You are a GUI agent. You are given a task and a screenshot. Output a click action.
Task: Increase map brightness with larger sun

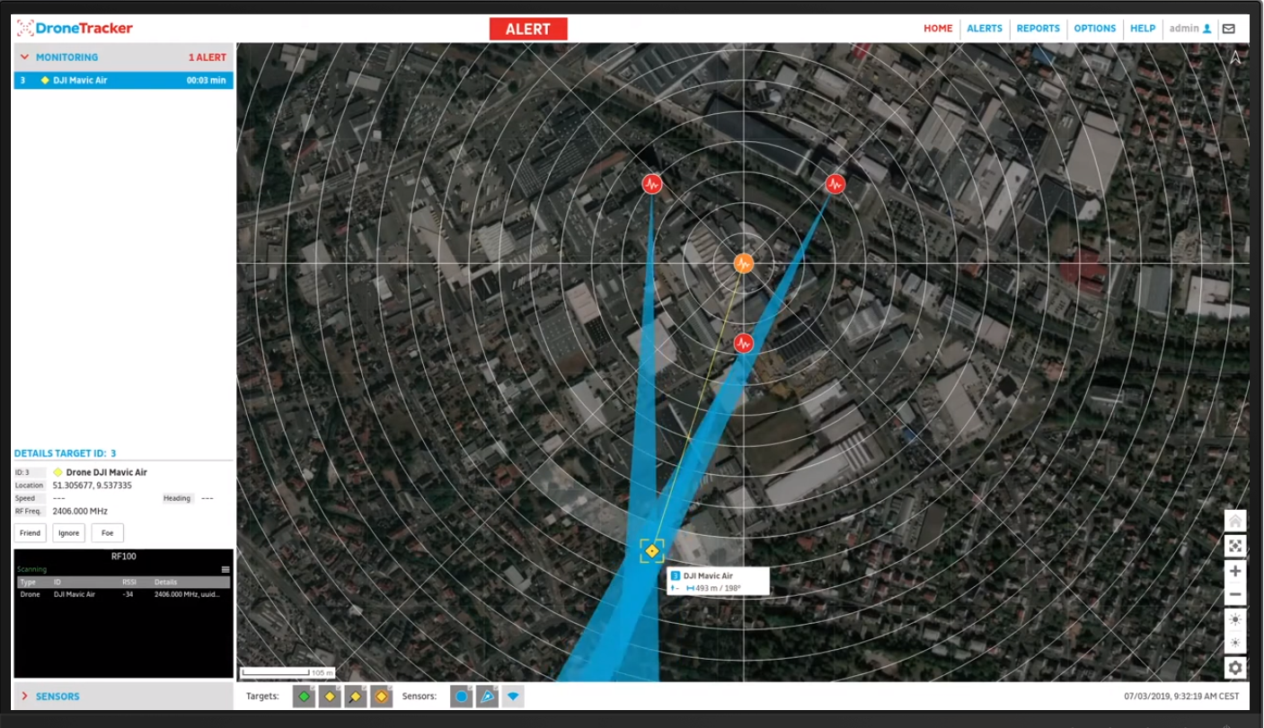[x=1235, y=619]
